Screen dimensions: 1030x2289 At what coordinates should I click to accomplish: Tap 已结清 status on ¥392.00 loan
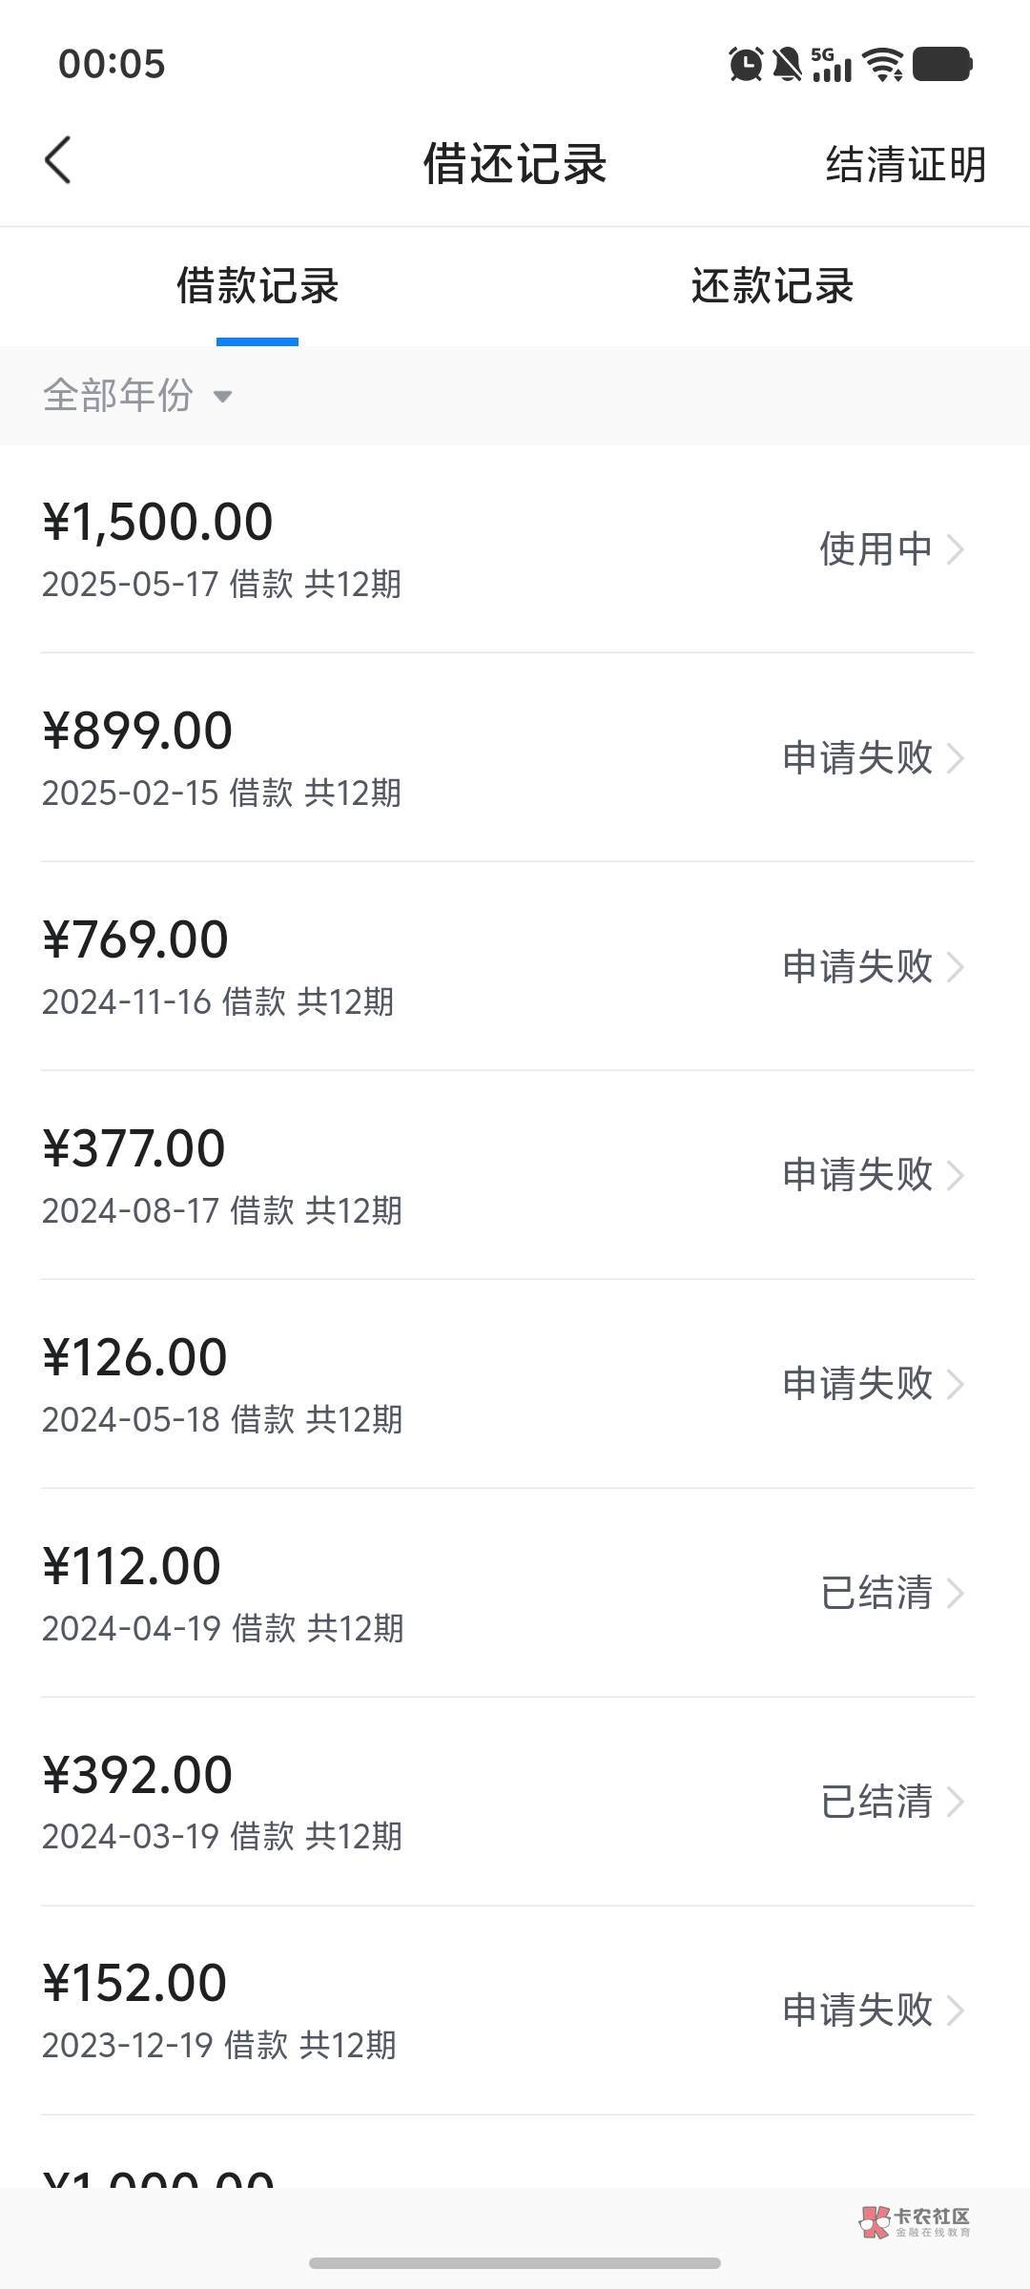click(875, 1802)
